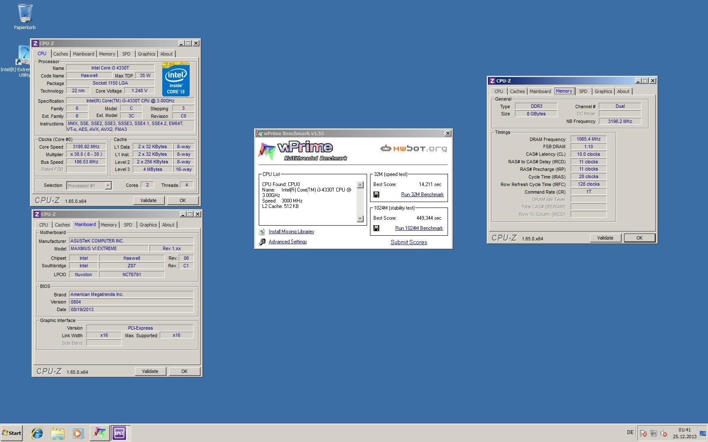Screen dimensions: 708x442
Task: Switch to CPU-Z taskbar button
Action: (119, 433)
